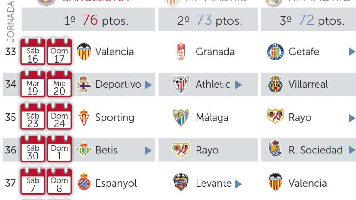This screenshot has height=200, width=356.
Task: Click the arrow next to Betis
Action: pos(148,151)
